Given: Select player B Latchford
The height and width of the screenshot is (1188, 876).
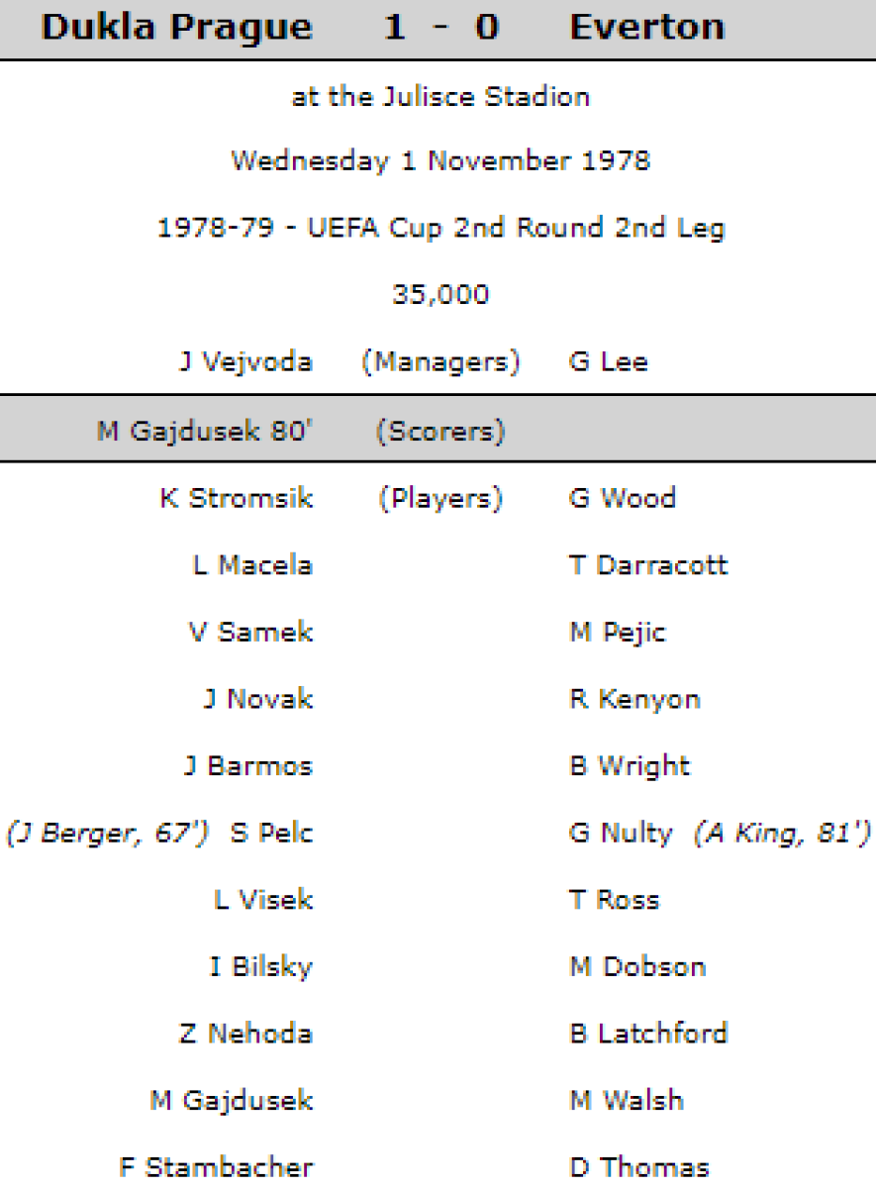Looking at the screenshot, I should pos(648,1034).
